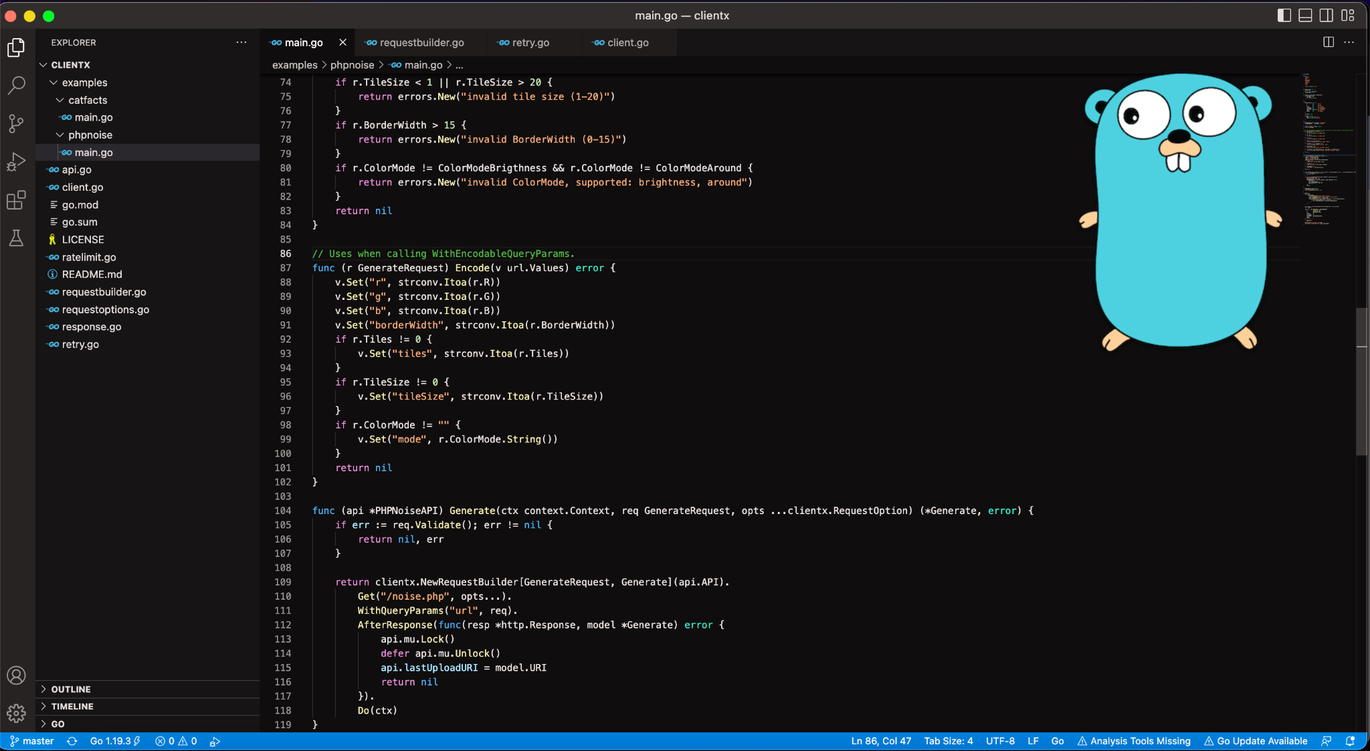The height and width of the screenshot is (751, 1370).
Task: Open the Extensions view
Action: [16, 200]
